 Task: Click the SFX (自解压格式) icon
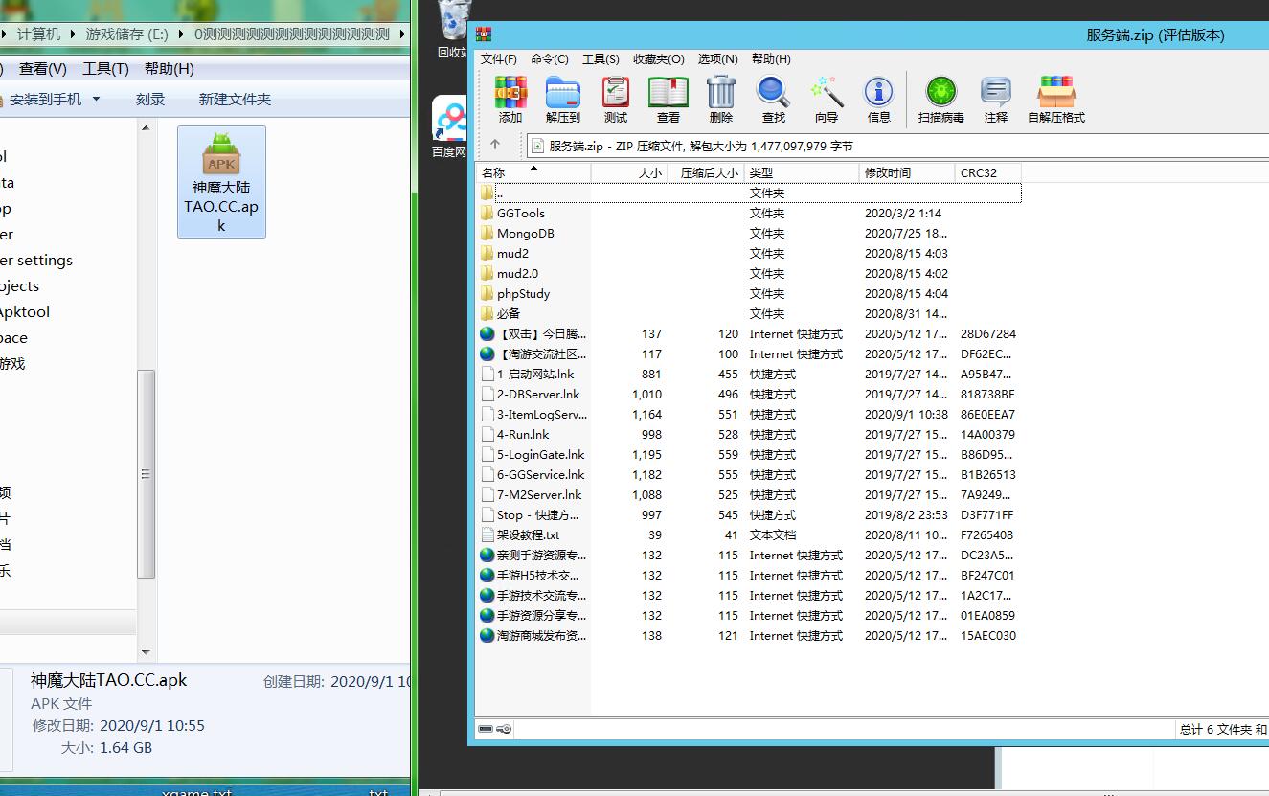tap(1056, 100)
